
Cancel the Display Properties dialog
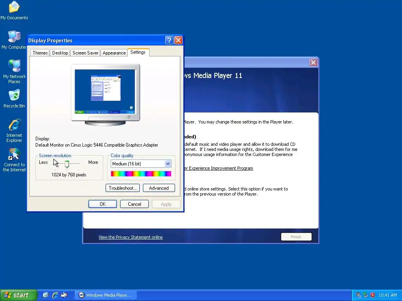coord(134,204)
